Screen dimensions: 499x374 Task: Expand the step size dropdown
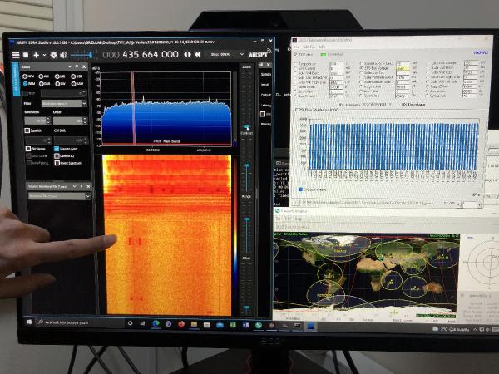(x=242, y=55)
